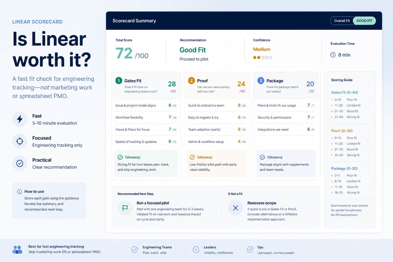Click the Run a focused pilot heading
The image size is (393, 262).
(153, 203)
